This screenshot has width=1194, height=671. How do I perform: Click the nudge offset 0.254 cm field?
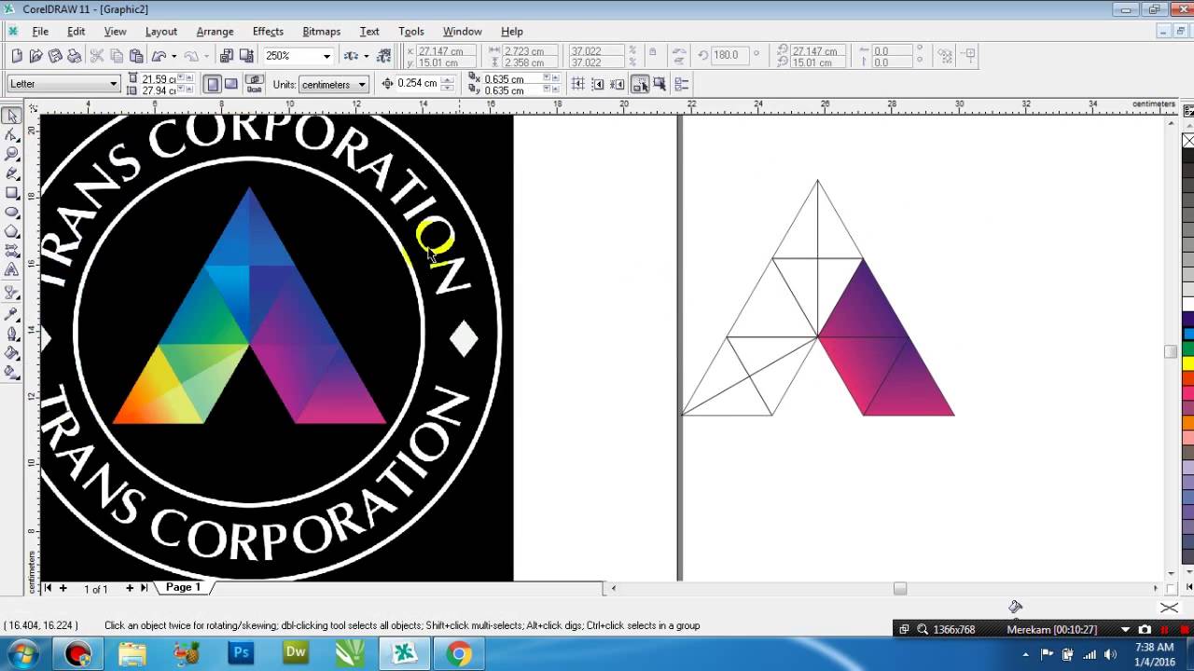pyautogui.click(x=418, y=83)
